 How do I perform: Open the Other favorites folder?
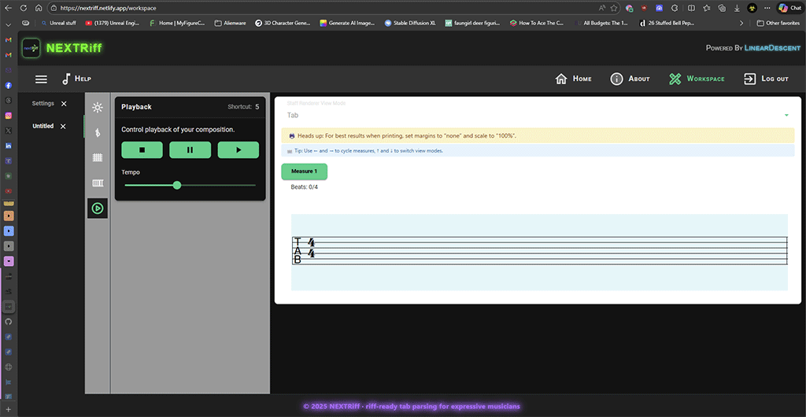tap(778, 23)
